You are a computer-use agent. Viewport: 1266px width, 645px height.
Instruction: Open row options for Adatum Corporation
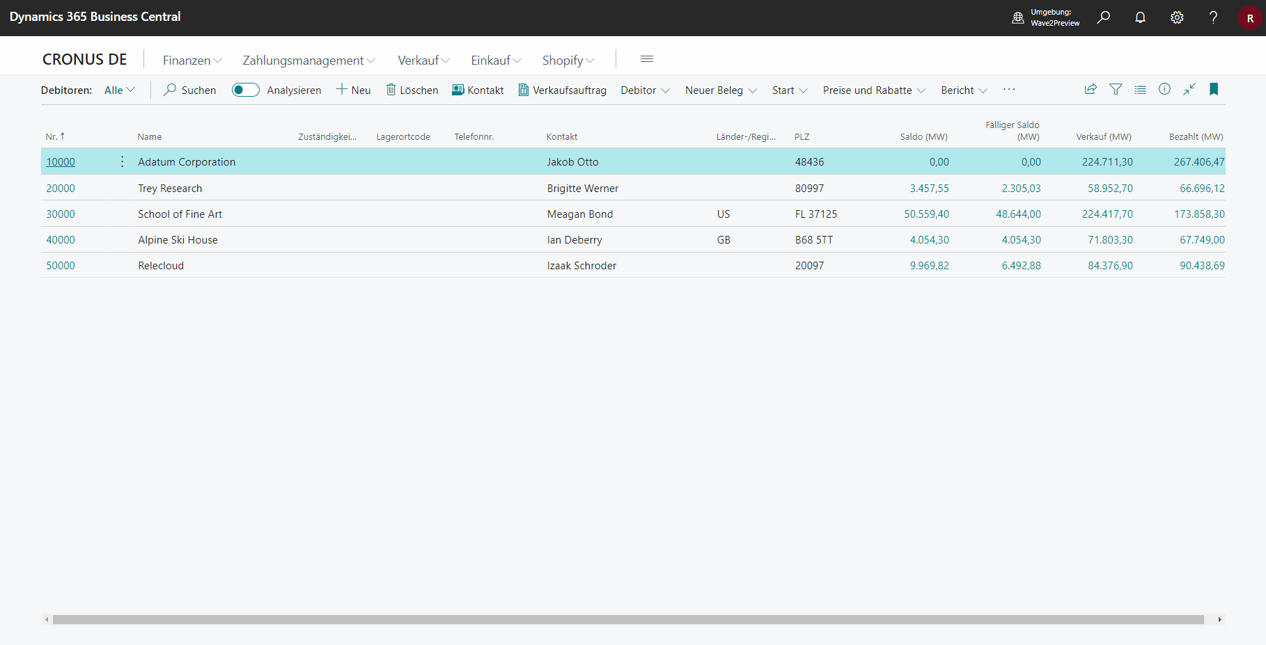click(x=122, y=161)
